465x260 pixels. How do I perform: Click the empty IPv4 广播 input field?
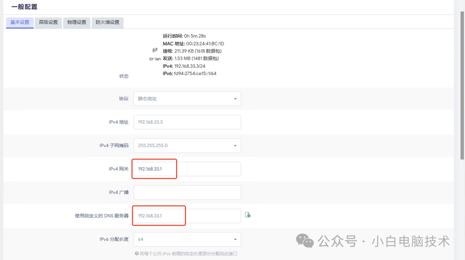[187, 193]
